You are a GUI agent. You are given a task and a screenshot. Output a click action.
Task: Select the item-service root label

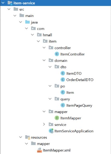[24, 3]
